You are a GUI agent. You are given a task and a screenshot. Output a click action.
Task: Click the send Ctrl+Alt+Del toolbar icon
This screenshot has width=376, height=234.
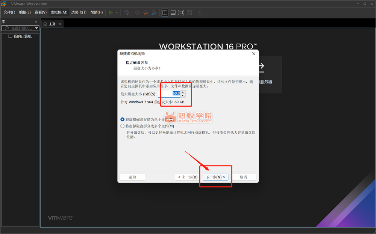pos(126,12)
